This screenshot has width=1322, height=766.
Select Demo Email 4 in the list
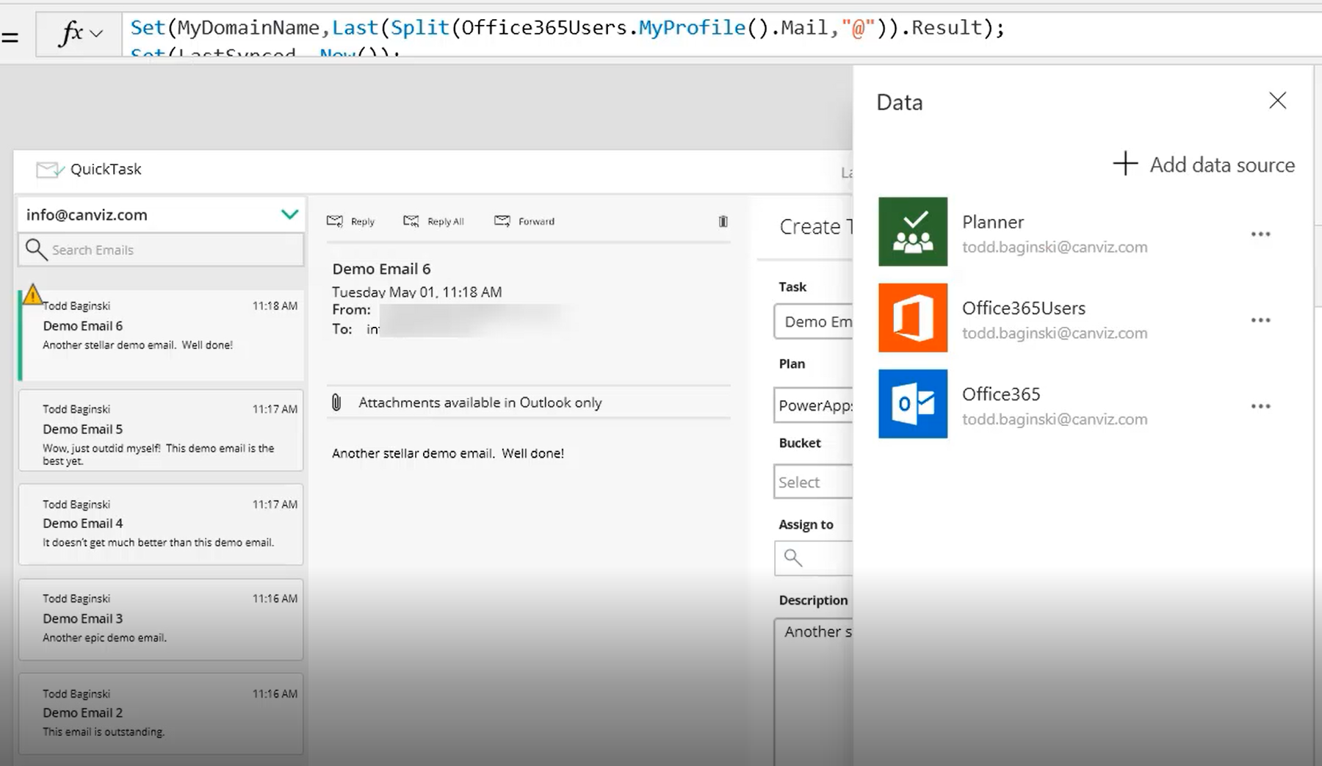[161, 524]
